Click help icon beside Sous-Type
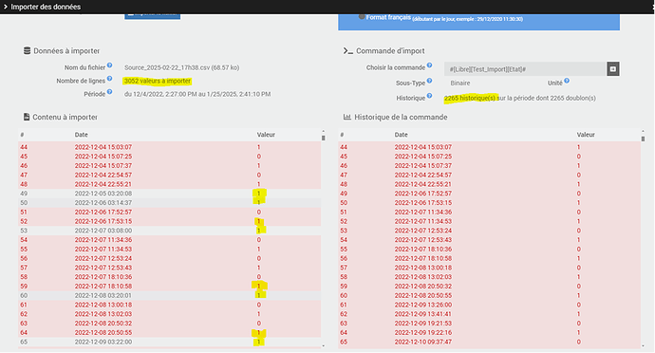The image size is (655, 353). click(429, 81)
